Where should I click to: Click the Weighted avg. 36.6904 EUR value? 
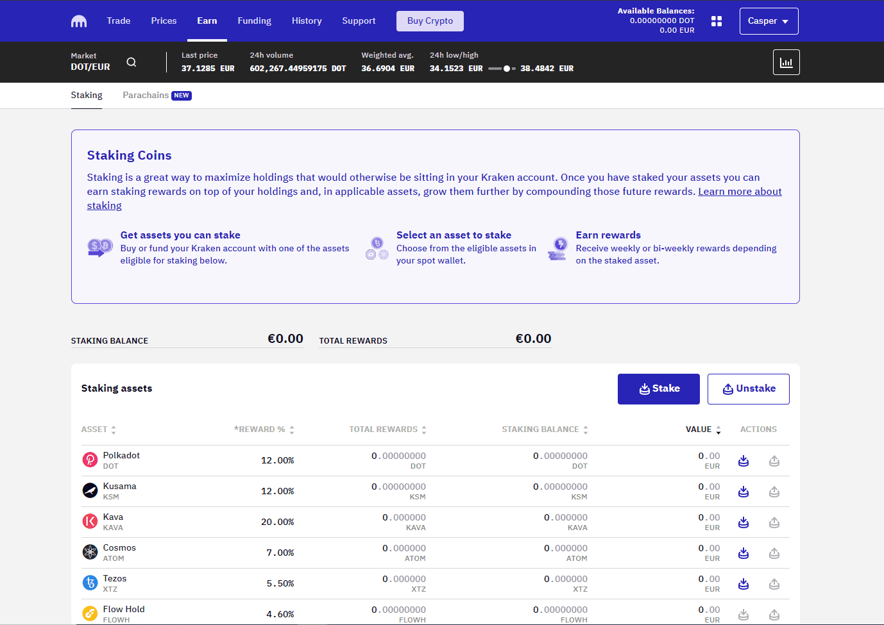[387, 69]
